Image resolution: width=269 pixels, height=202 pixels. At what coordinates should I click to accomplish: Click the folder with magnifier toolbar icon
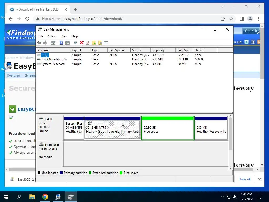[x=100, y=43]
